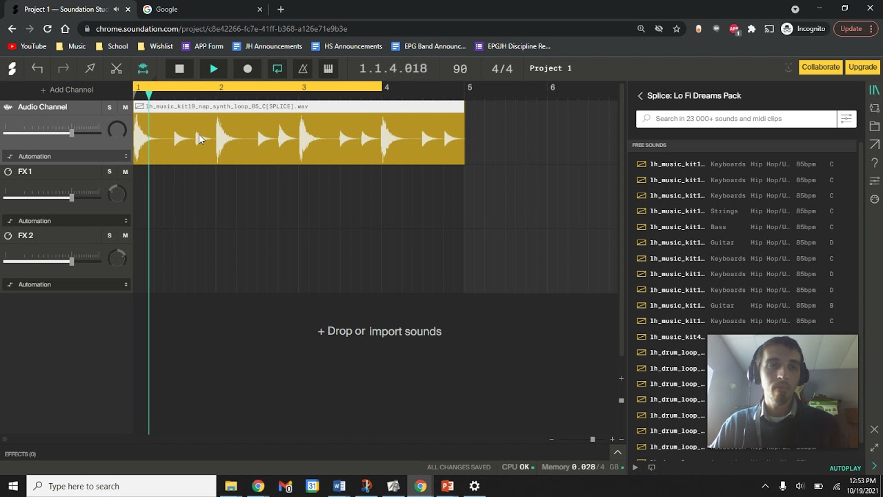This screenshot has height=497, width=883.
Task: Select the Guitar sound in key D
Action: tap(744, 243)
